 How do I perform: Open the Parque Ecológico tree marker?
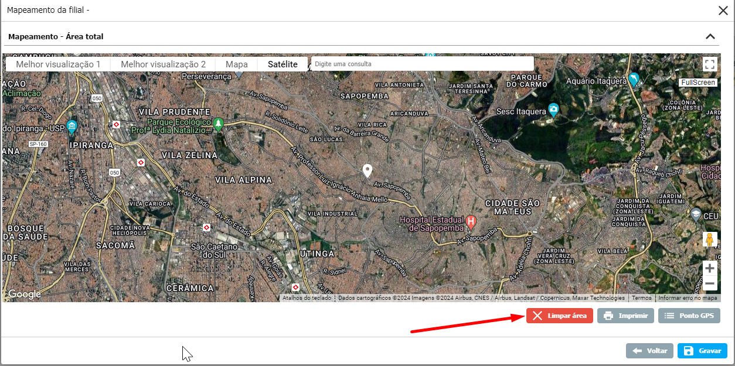coord(218,124)
